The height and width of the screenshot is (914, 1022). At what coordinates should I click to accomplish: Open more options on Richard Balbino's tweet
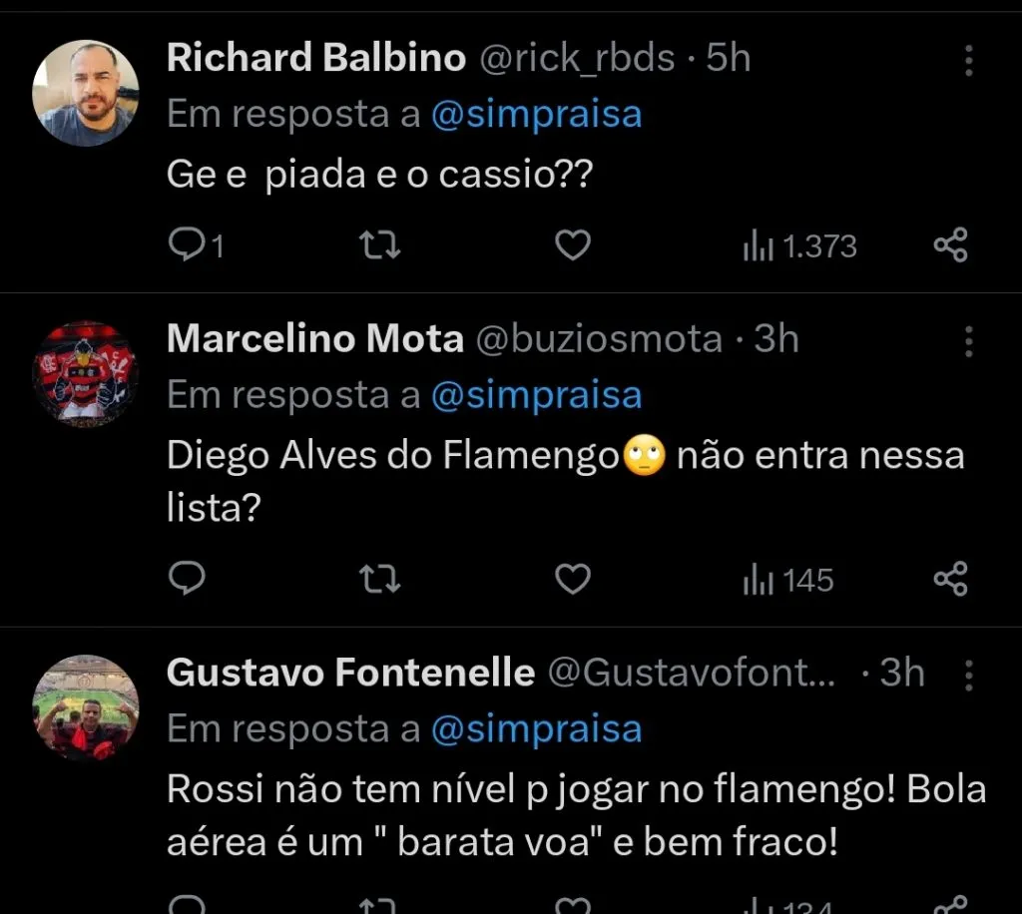pos(968,60)
